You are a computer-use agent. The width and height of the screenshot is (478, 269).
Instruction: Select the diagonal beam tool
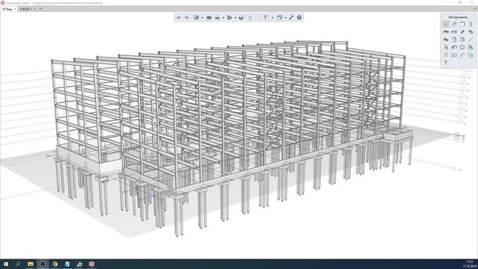462,31
